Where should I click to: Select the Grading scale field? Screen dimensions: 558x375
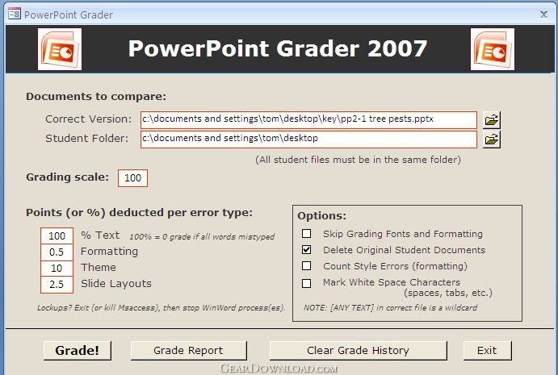(132, 178)
